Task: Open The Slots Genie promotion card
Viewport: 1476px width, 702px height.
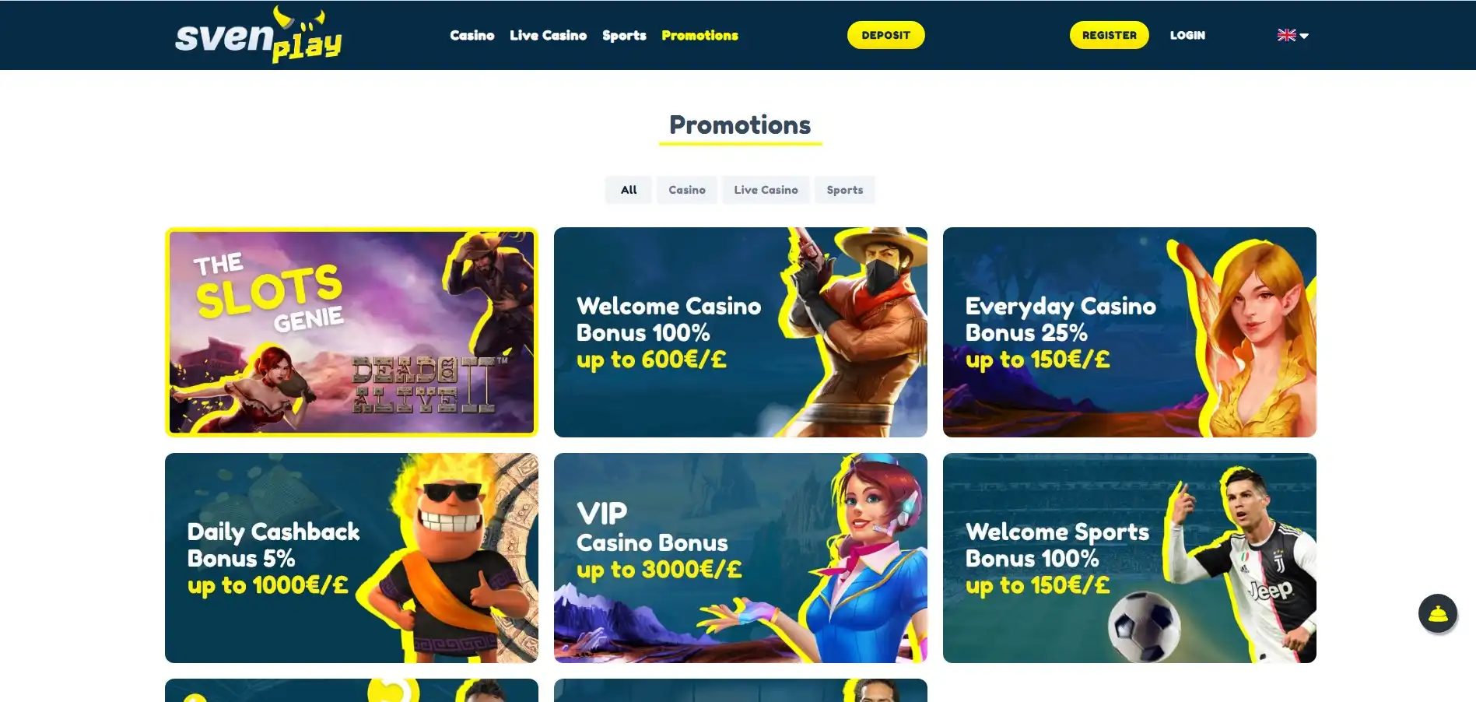Action: tap(352, 332)
